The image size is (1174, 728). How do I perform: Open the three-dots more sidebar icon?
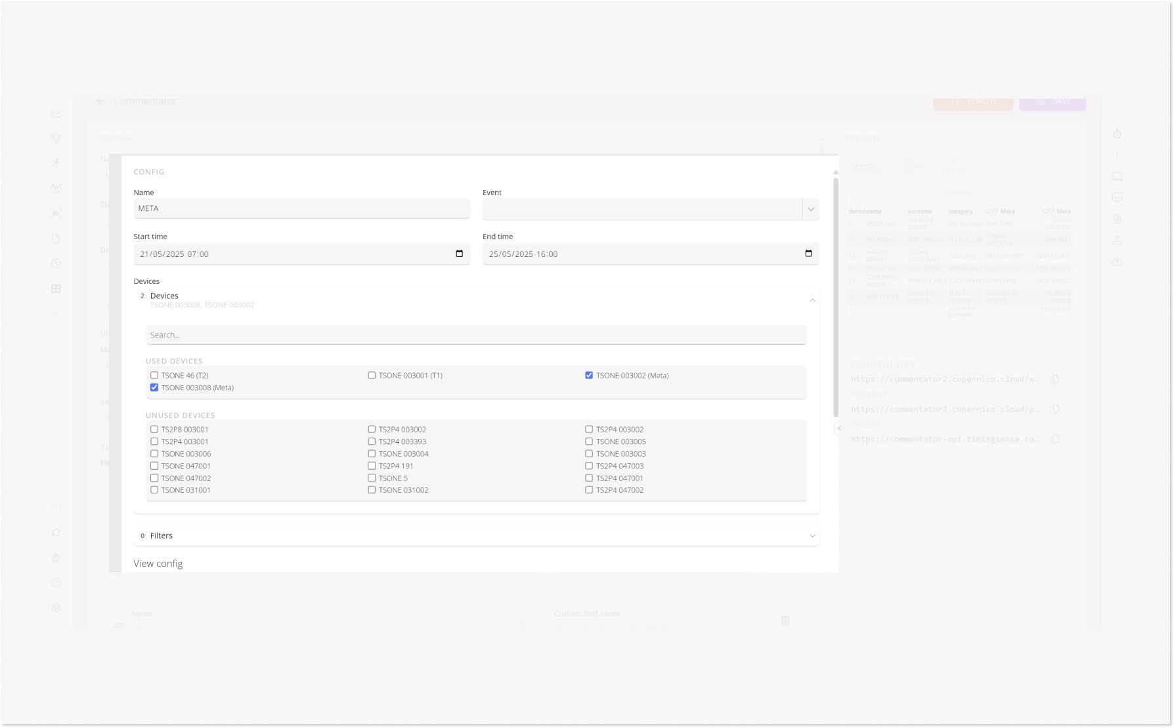[56, 313]
